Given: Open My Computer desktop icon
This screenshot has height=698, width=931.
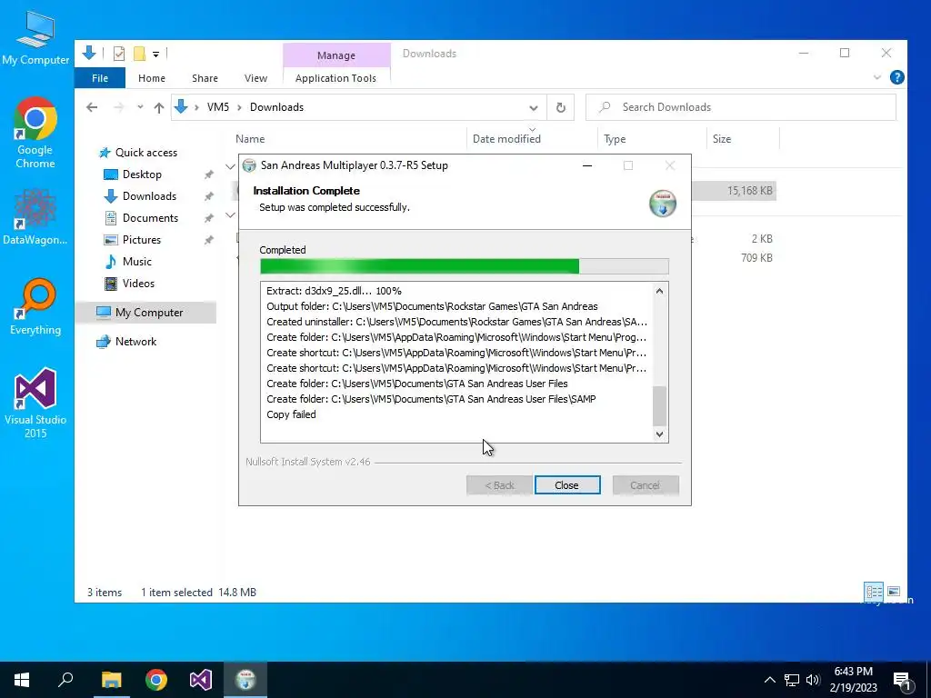Looking at the screenshot, I should click(x=35, y=38).
